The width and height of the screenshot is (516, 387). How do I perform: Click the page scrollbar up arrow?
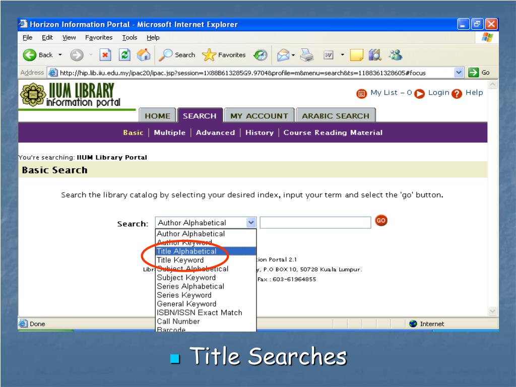coord(493,85)
